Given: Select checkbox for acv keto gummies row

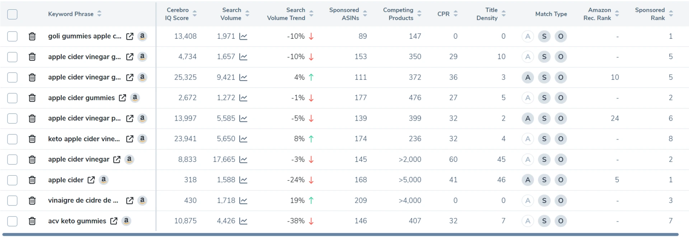Looking at the screenshot, I should (12, 221).
